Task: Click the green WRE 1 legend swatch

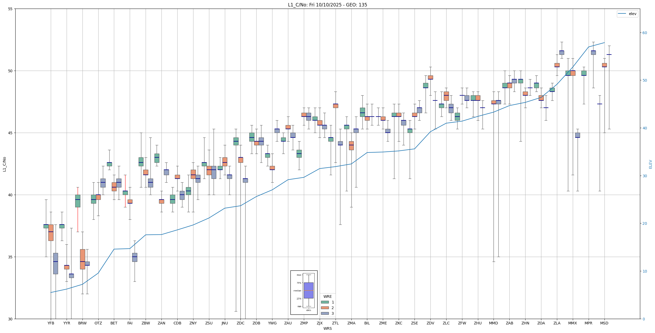Action: 325,302
